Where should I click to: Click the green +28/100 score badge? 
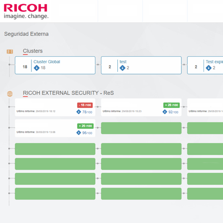(x=171, y=105)
